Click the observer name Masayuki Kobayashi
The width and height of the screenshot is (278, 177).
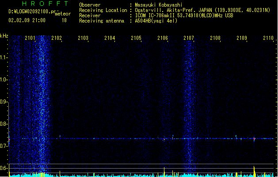tap(159, 5)
